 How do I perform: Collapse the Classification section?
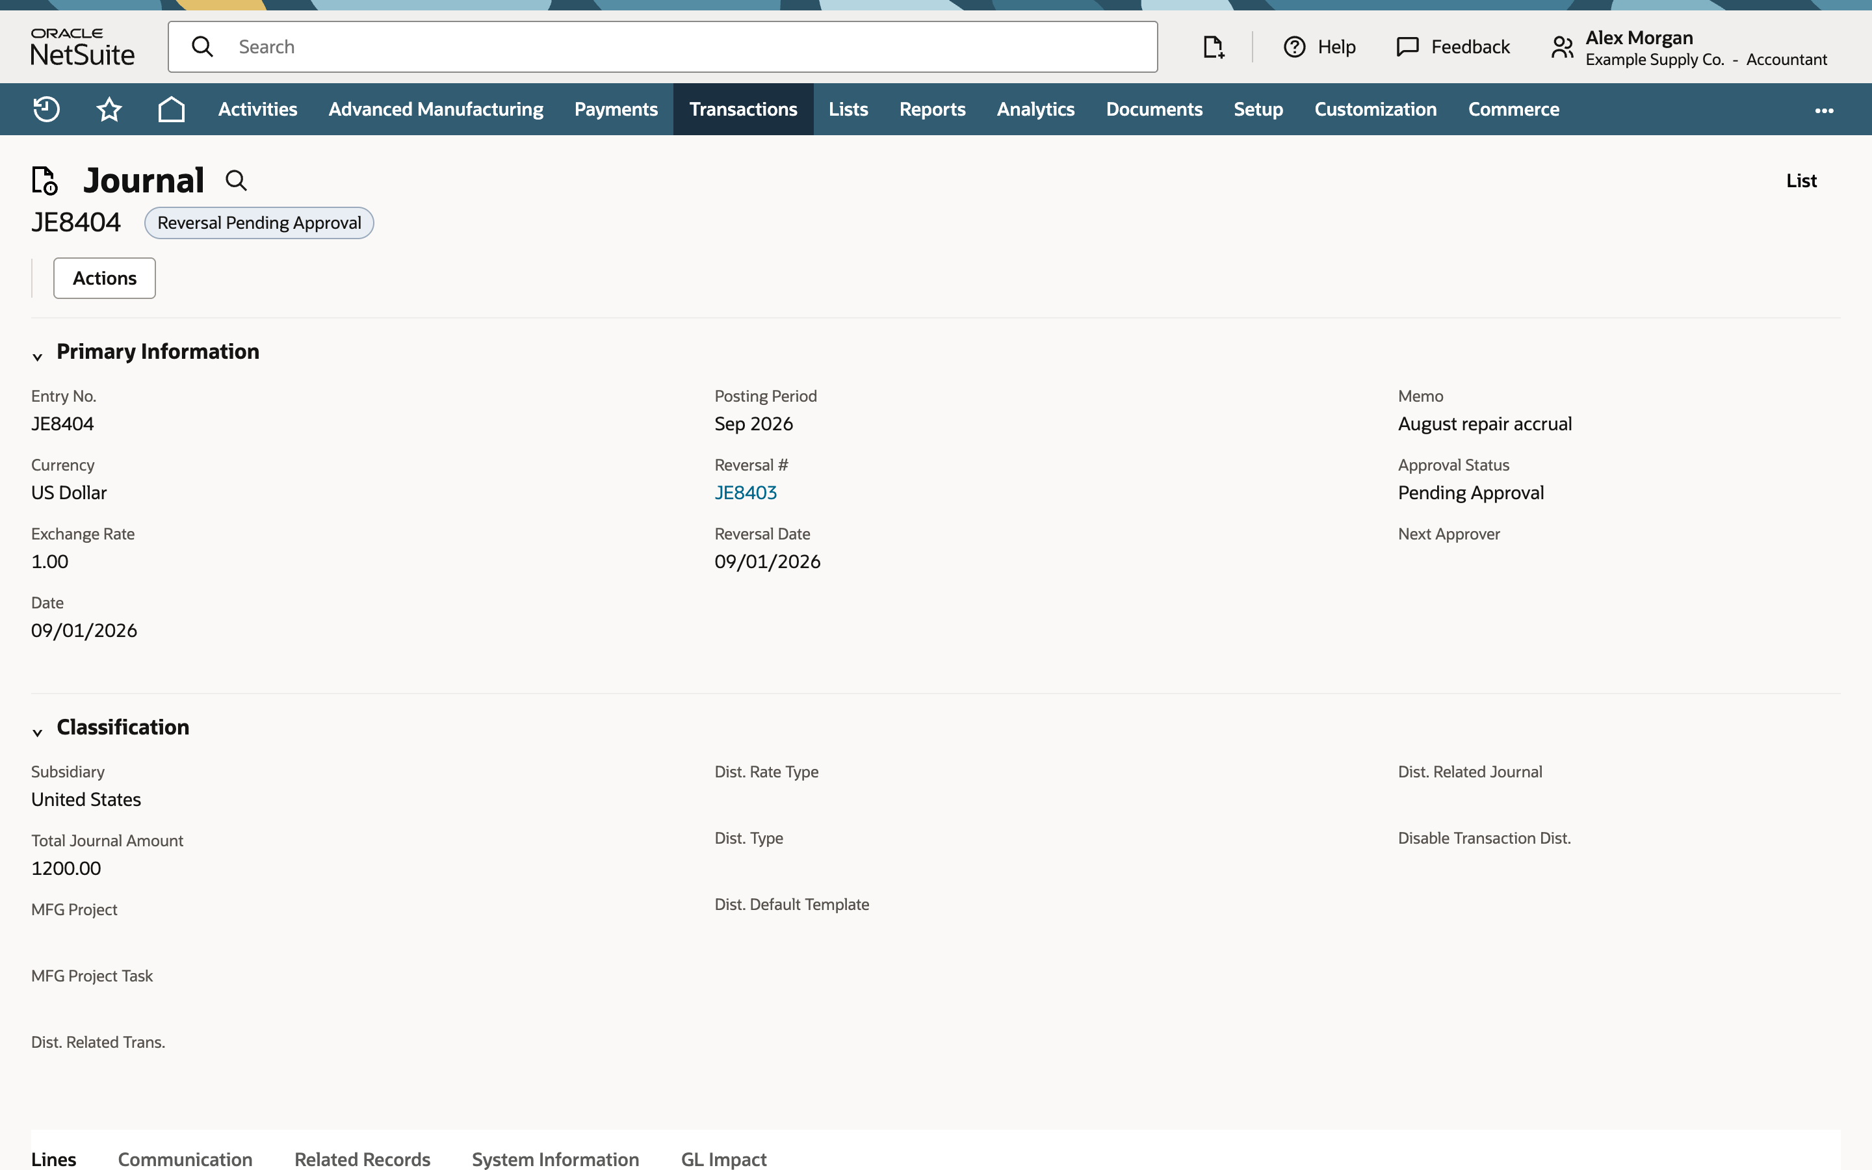[37, 732]
